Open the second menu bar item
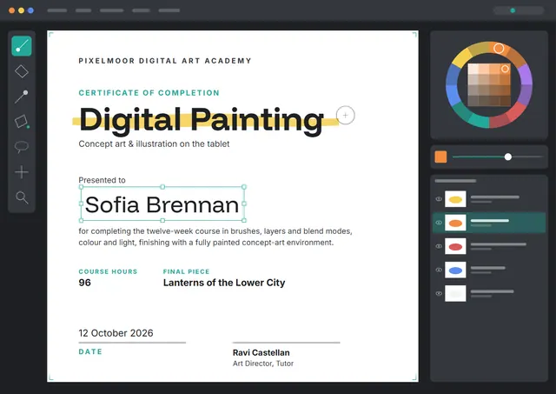The image size is (556, 394). tap(83, 10)
